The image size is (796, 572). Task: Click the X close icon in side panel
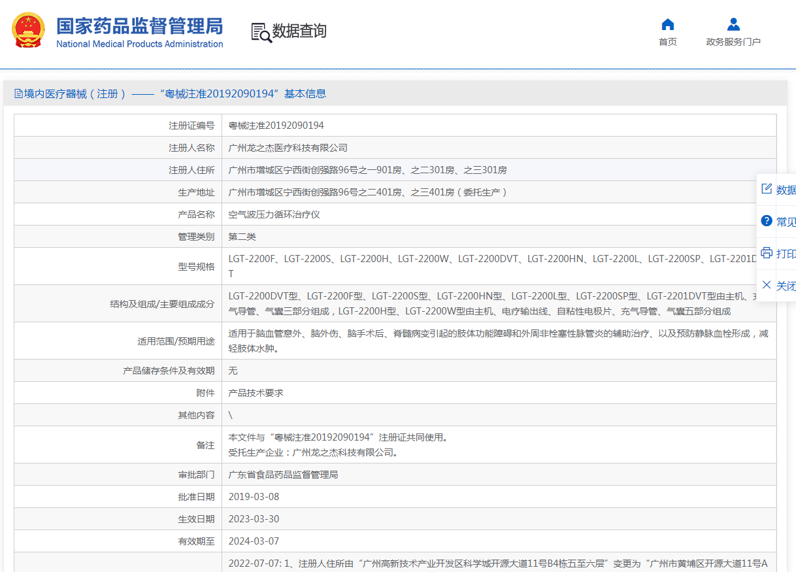(x=767, y=285)
